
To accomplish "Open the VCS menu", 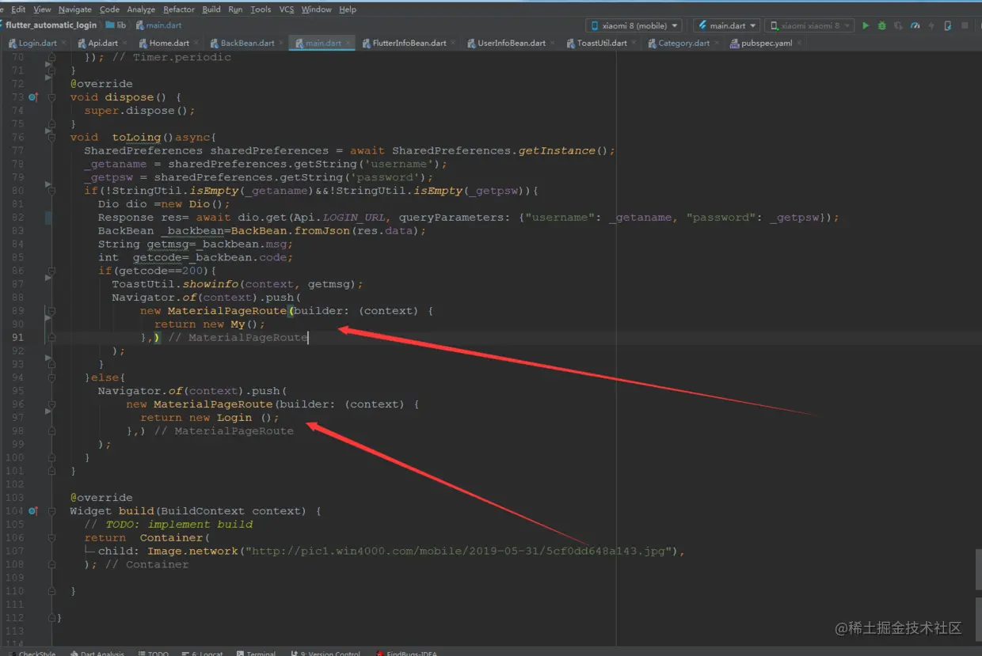I will pyautogui.click(x=287, y=9).
